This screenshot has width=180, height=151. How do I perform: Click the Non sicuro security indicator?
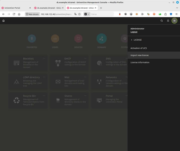click(x=32, y=14)
